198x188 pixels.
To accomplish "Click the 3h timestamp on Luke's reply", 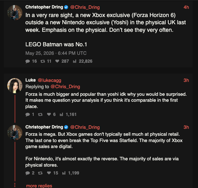I will pos(186,80).
